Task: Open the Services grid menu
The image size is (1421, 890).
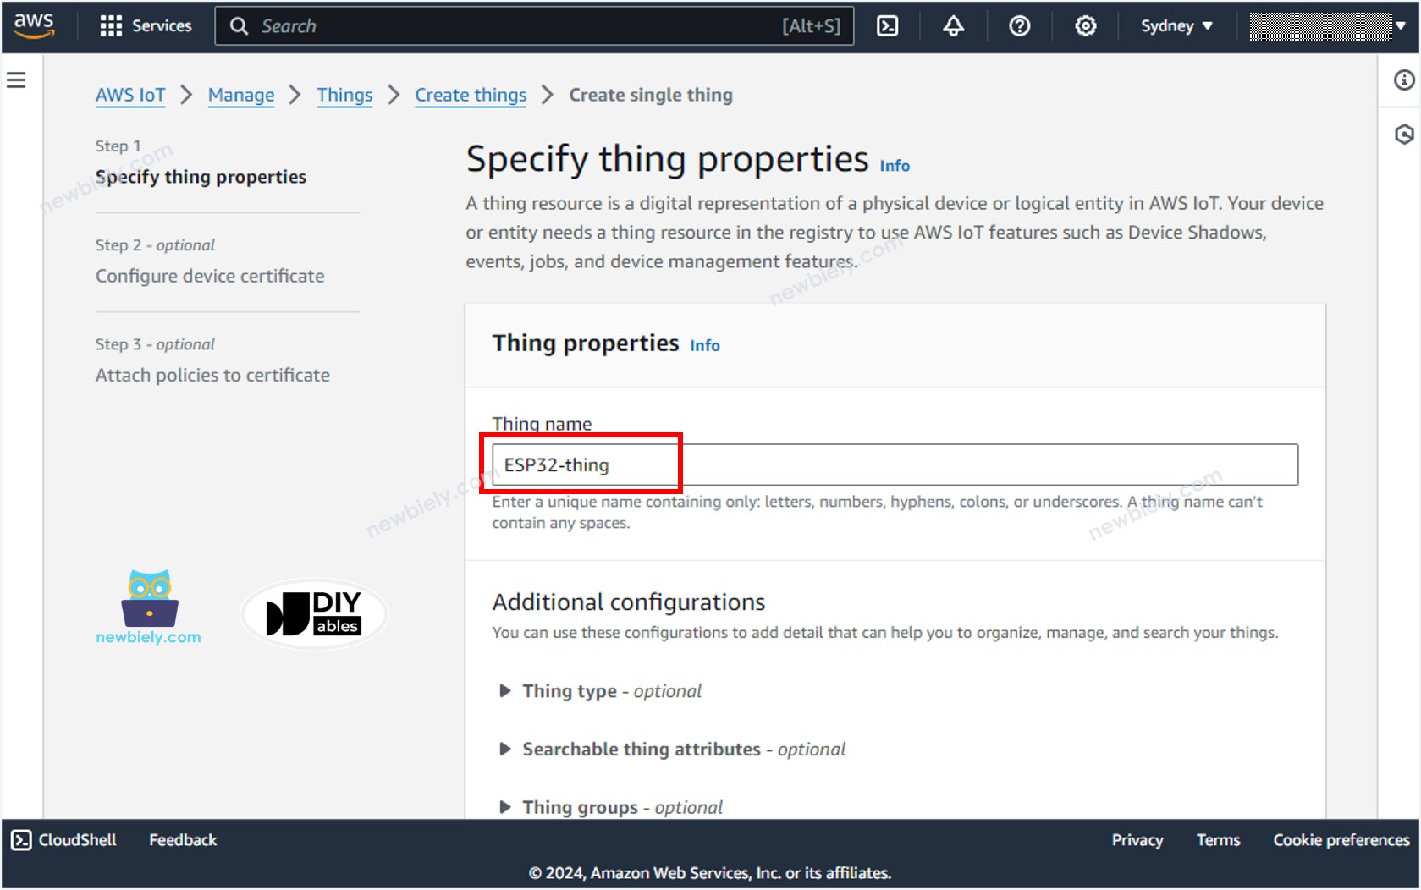Action: click(146, 26)
